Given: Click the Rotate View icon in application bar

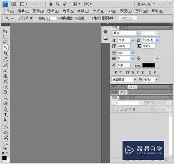Looking at the screenshot, I should click(x=64, y=4).
